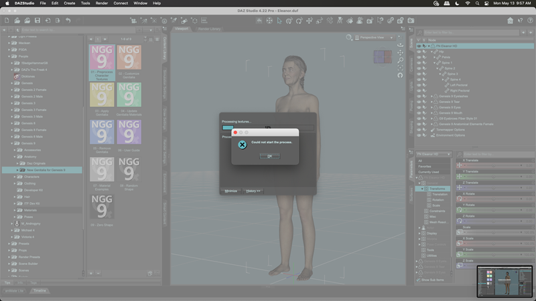536x301 pixels.
Task: Toggle visibility eye for Genesis 9 Mouth
Action: [419, 113]
